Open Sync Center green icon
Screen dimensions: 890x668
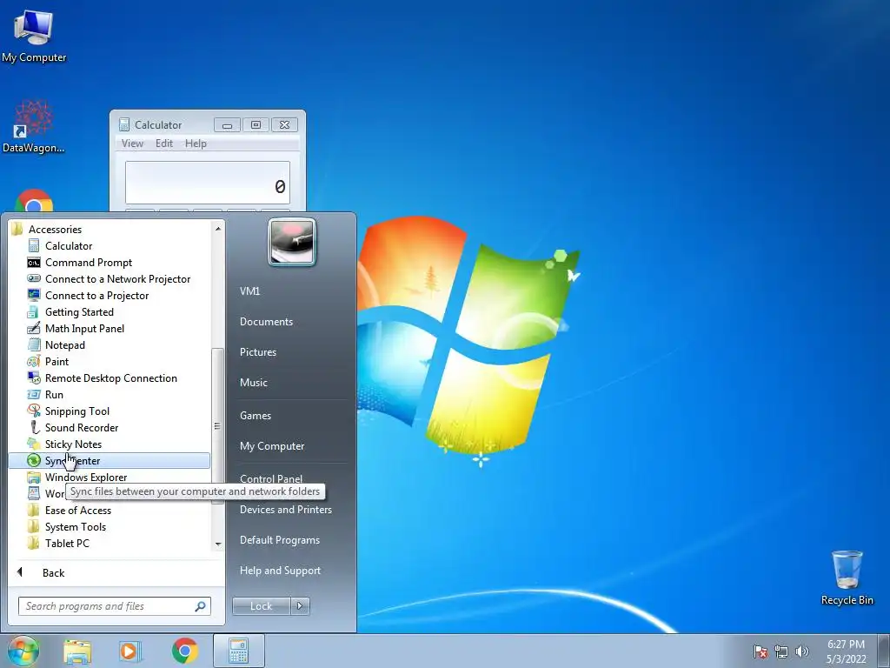point(34,460)
